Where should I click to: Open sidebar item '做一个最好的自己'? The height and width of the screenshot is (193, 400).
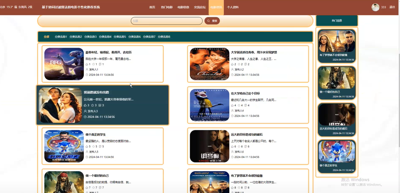[x=337, y=82]
